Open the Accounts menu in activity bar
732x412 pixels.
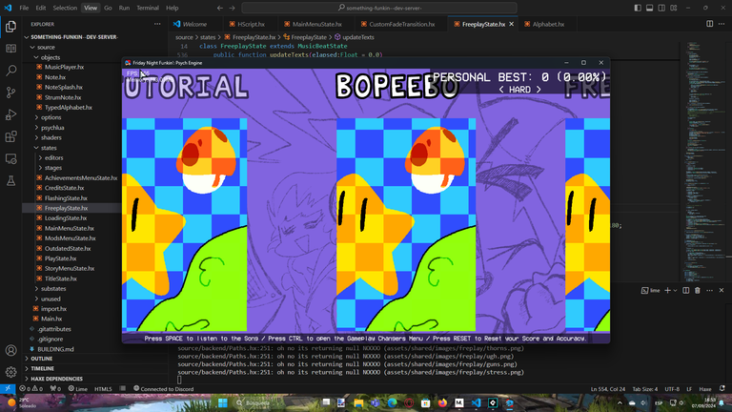[10, 350]
